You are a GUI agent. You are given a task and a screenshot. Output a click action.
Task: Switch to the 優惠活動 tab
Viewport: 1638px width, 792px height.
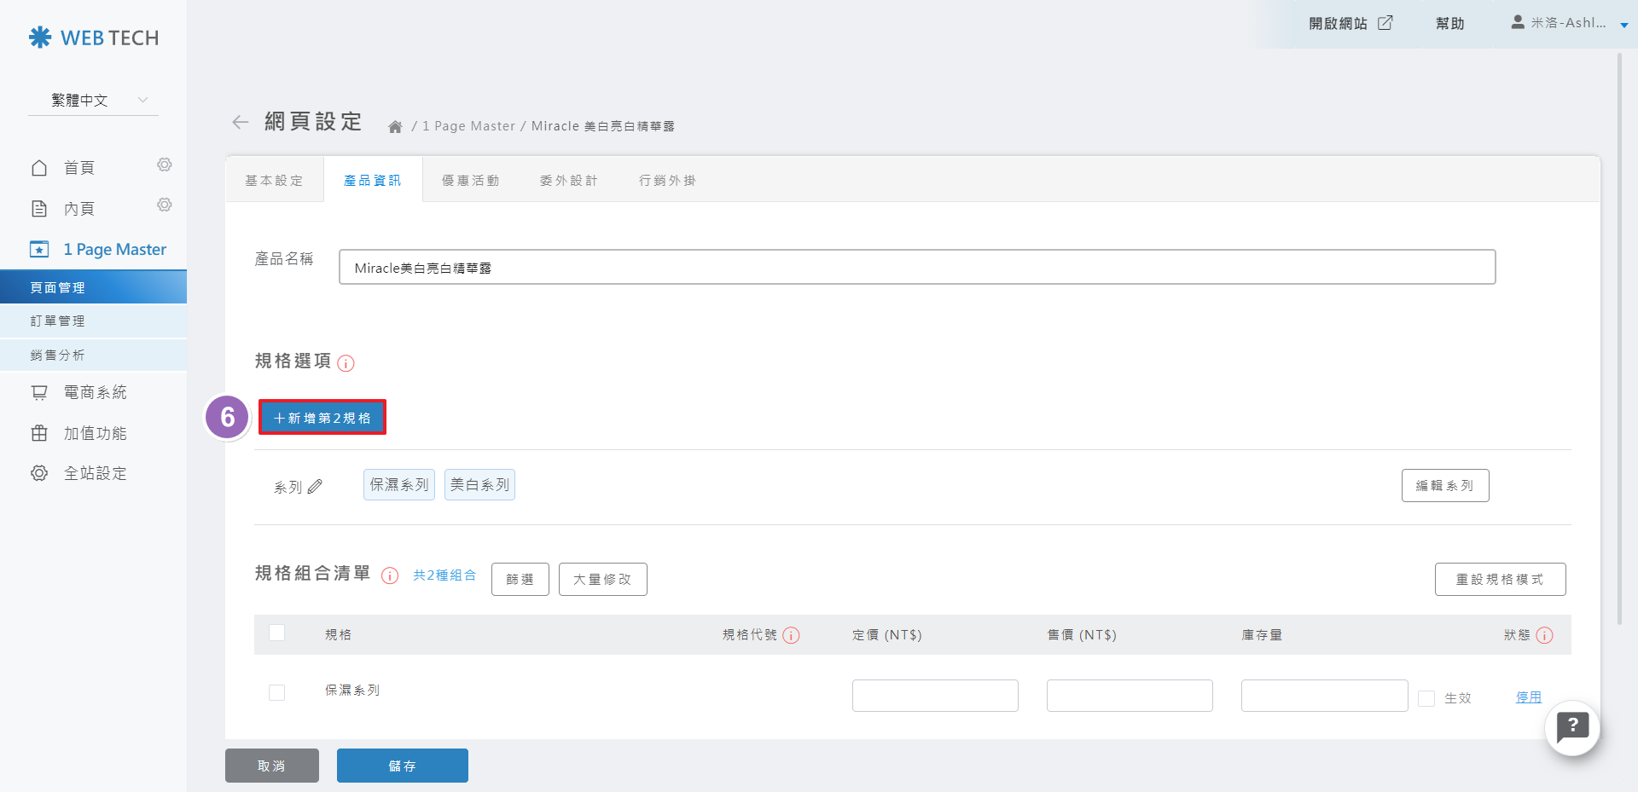470,181
